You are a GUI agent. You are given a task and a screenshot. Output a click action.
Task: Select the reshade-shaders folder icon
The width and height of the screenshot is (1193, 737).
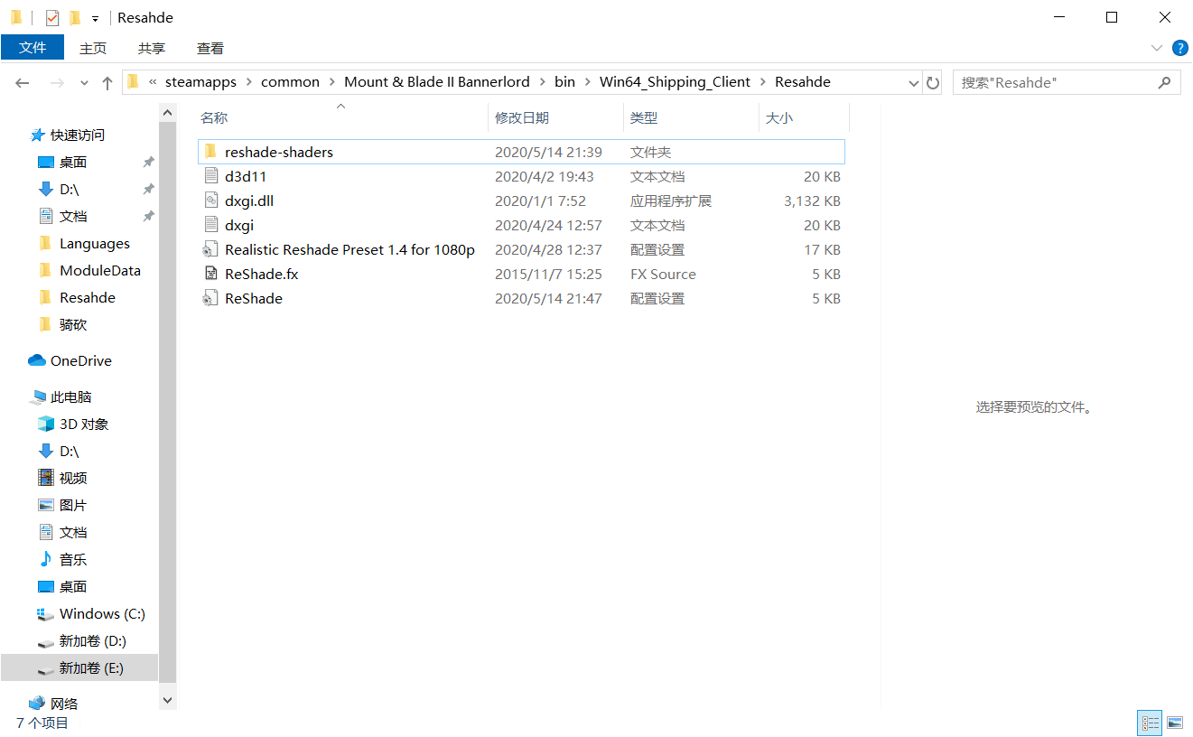pos(210,151)
